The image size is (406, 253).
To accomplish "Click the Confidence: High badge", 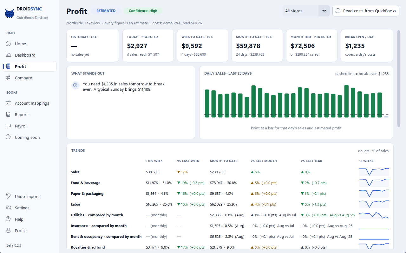I will click(x=143, y=11).
